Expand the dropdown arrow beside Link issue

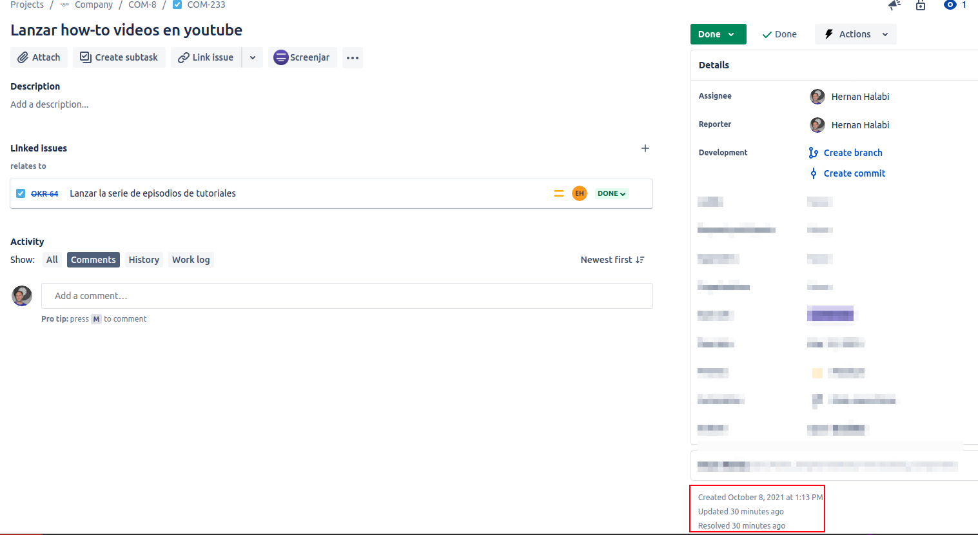click(253, 57)
